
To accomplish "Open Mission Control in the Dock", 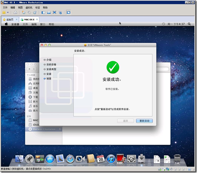I will pyautogui.click(x=40, y=159).
